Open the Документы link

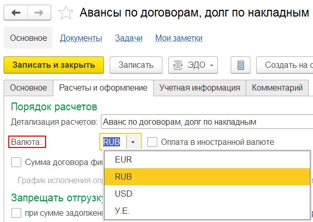pyautogui.click(x=81, y=38)
